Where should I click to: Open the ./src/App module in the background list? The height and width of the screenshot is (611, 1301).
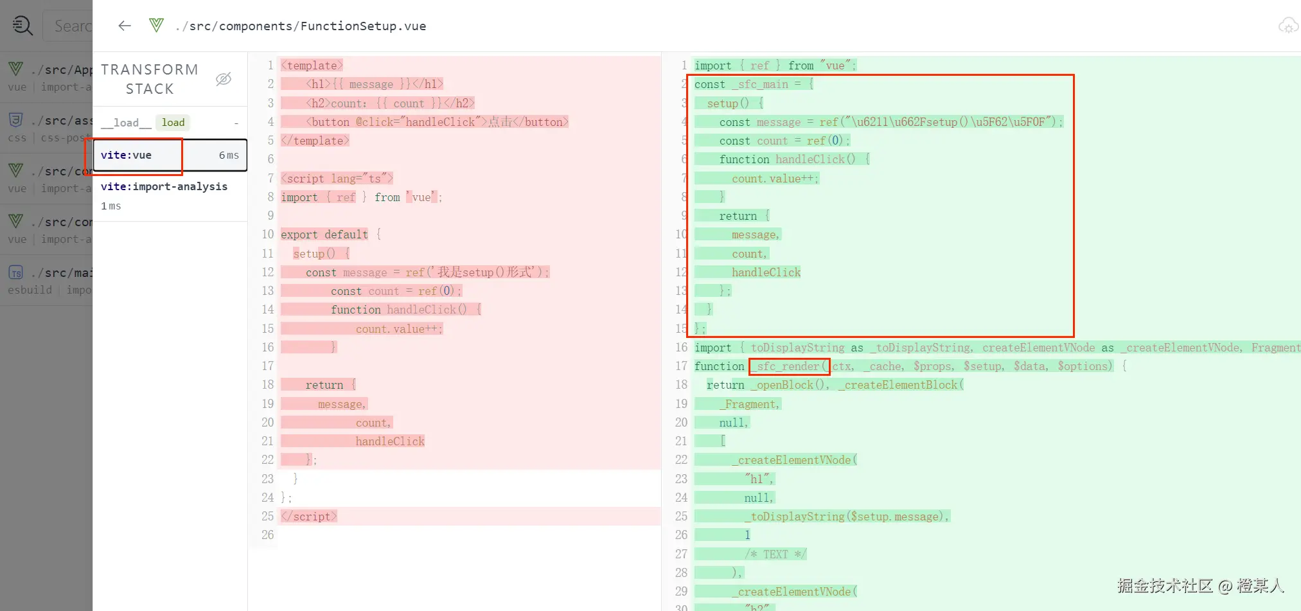click(x=46, y=77)
